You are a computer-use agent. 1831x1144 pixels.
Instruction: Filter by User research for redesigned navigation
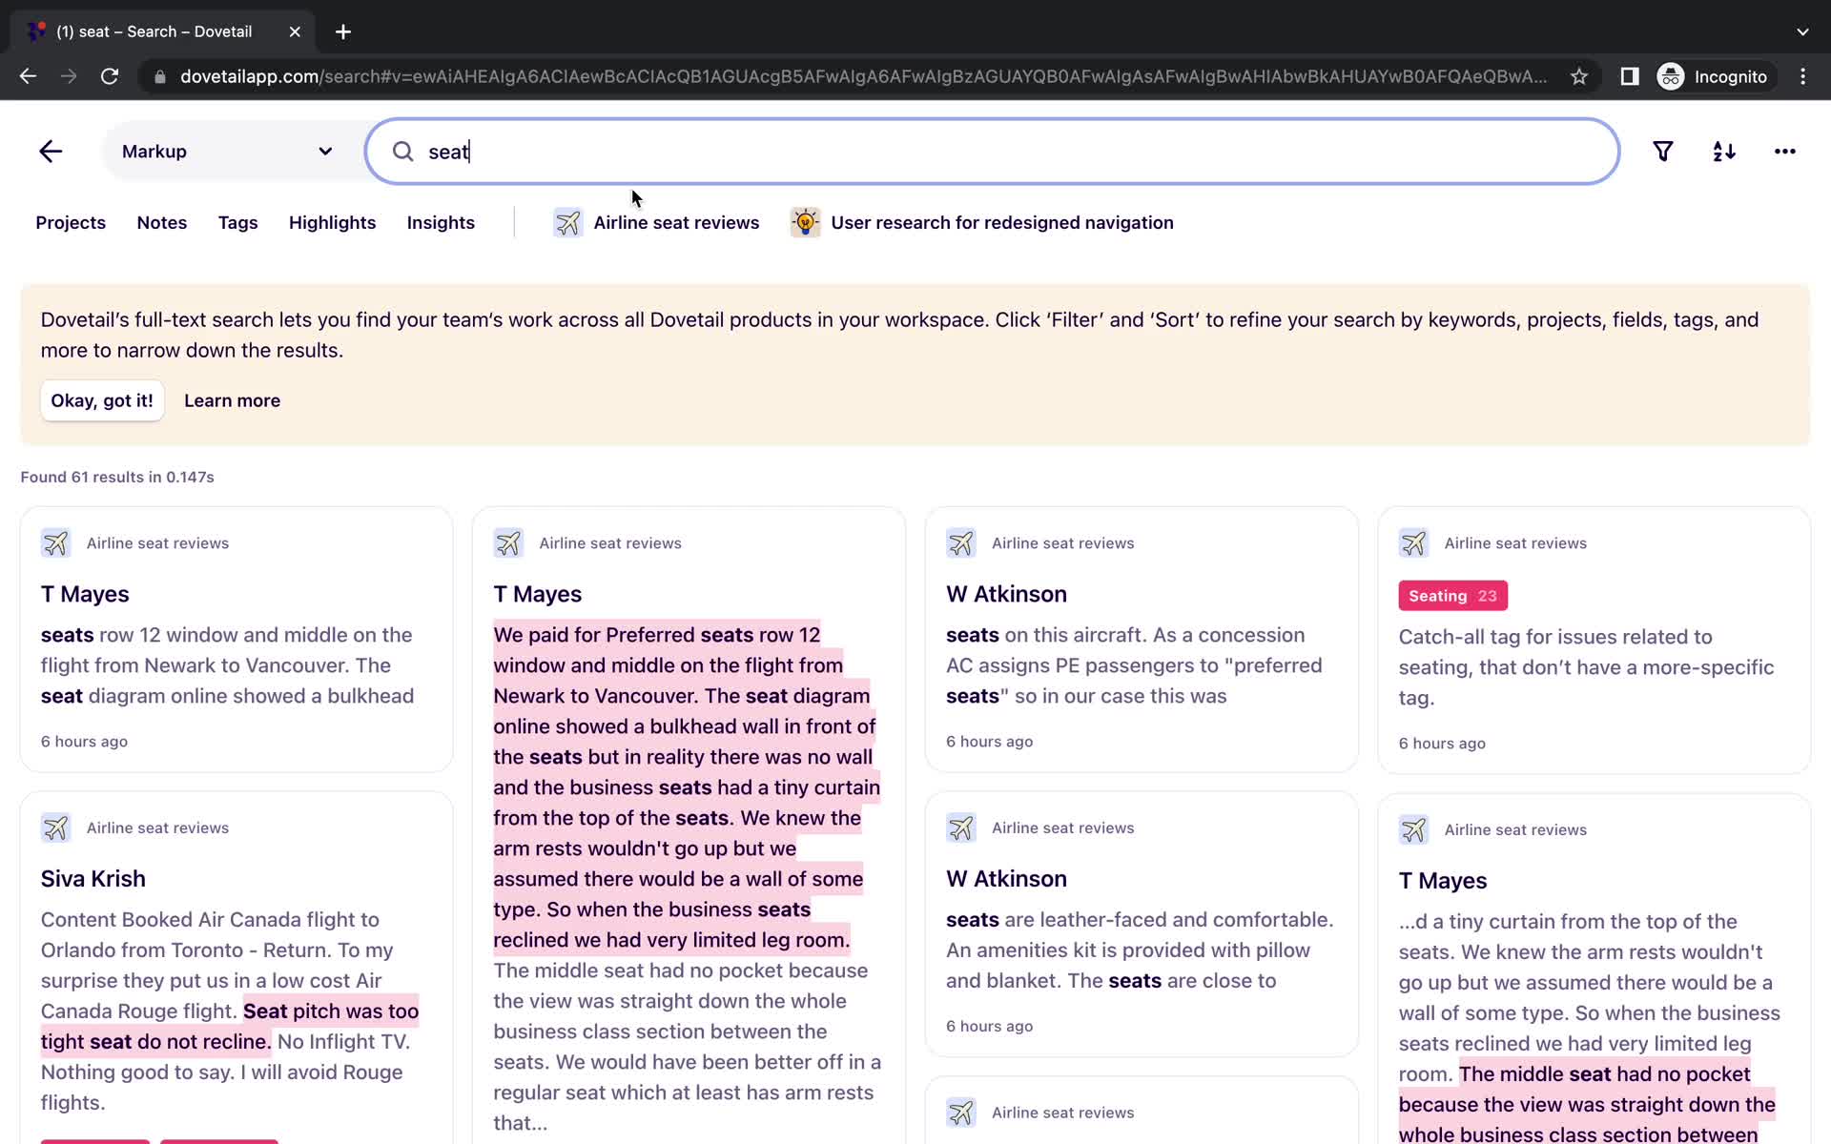click(x=982, y=222)
